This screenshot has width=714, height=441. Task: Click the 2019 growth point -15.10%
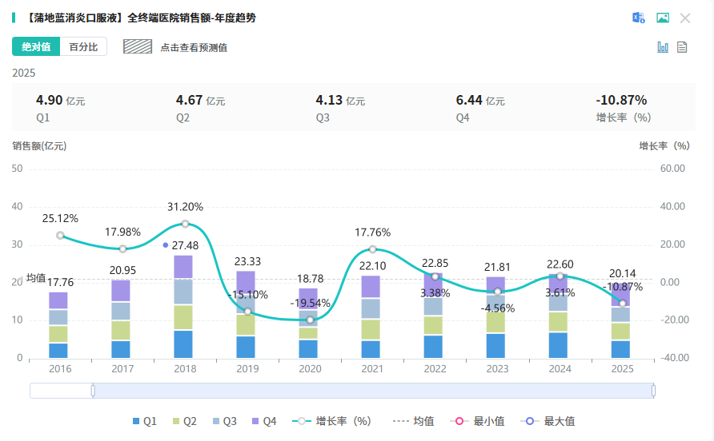[247, 312]
